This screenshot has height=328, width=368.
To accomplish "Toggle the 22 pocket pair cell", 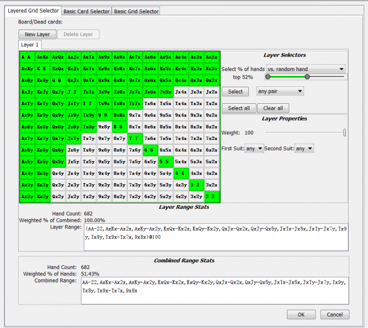I will point(212,196).
